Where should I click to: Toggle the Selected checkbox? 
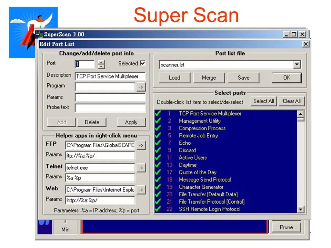[x=143, y=63]
